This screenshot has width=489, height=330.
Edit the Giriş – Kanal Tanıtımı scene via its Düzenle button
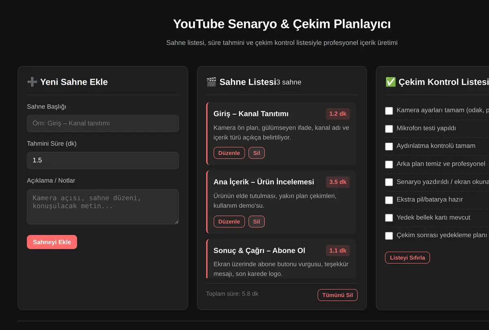pos(229,153)
